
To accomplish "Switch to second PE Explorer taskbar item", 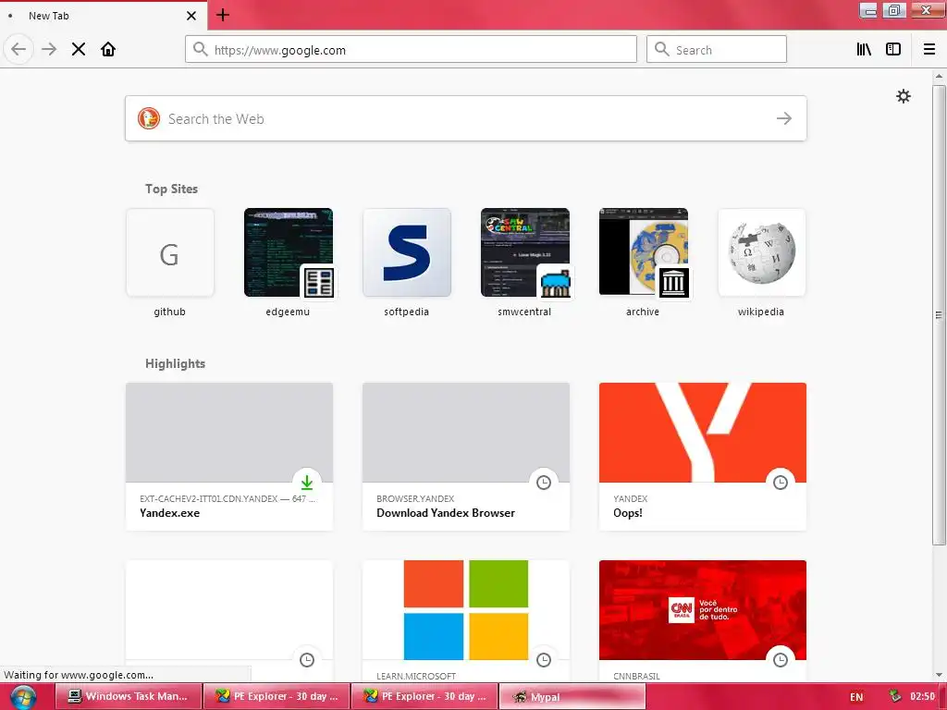I will (x=424, y=696).
